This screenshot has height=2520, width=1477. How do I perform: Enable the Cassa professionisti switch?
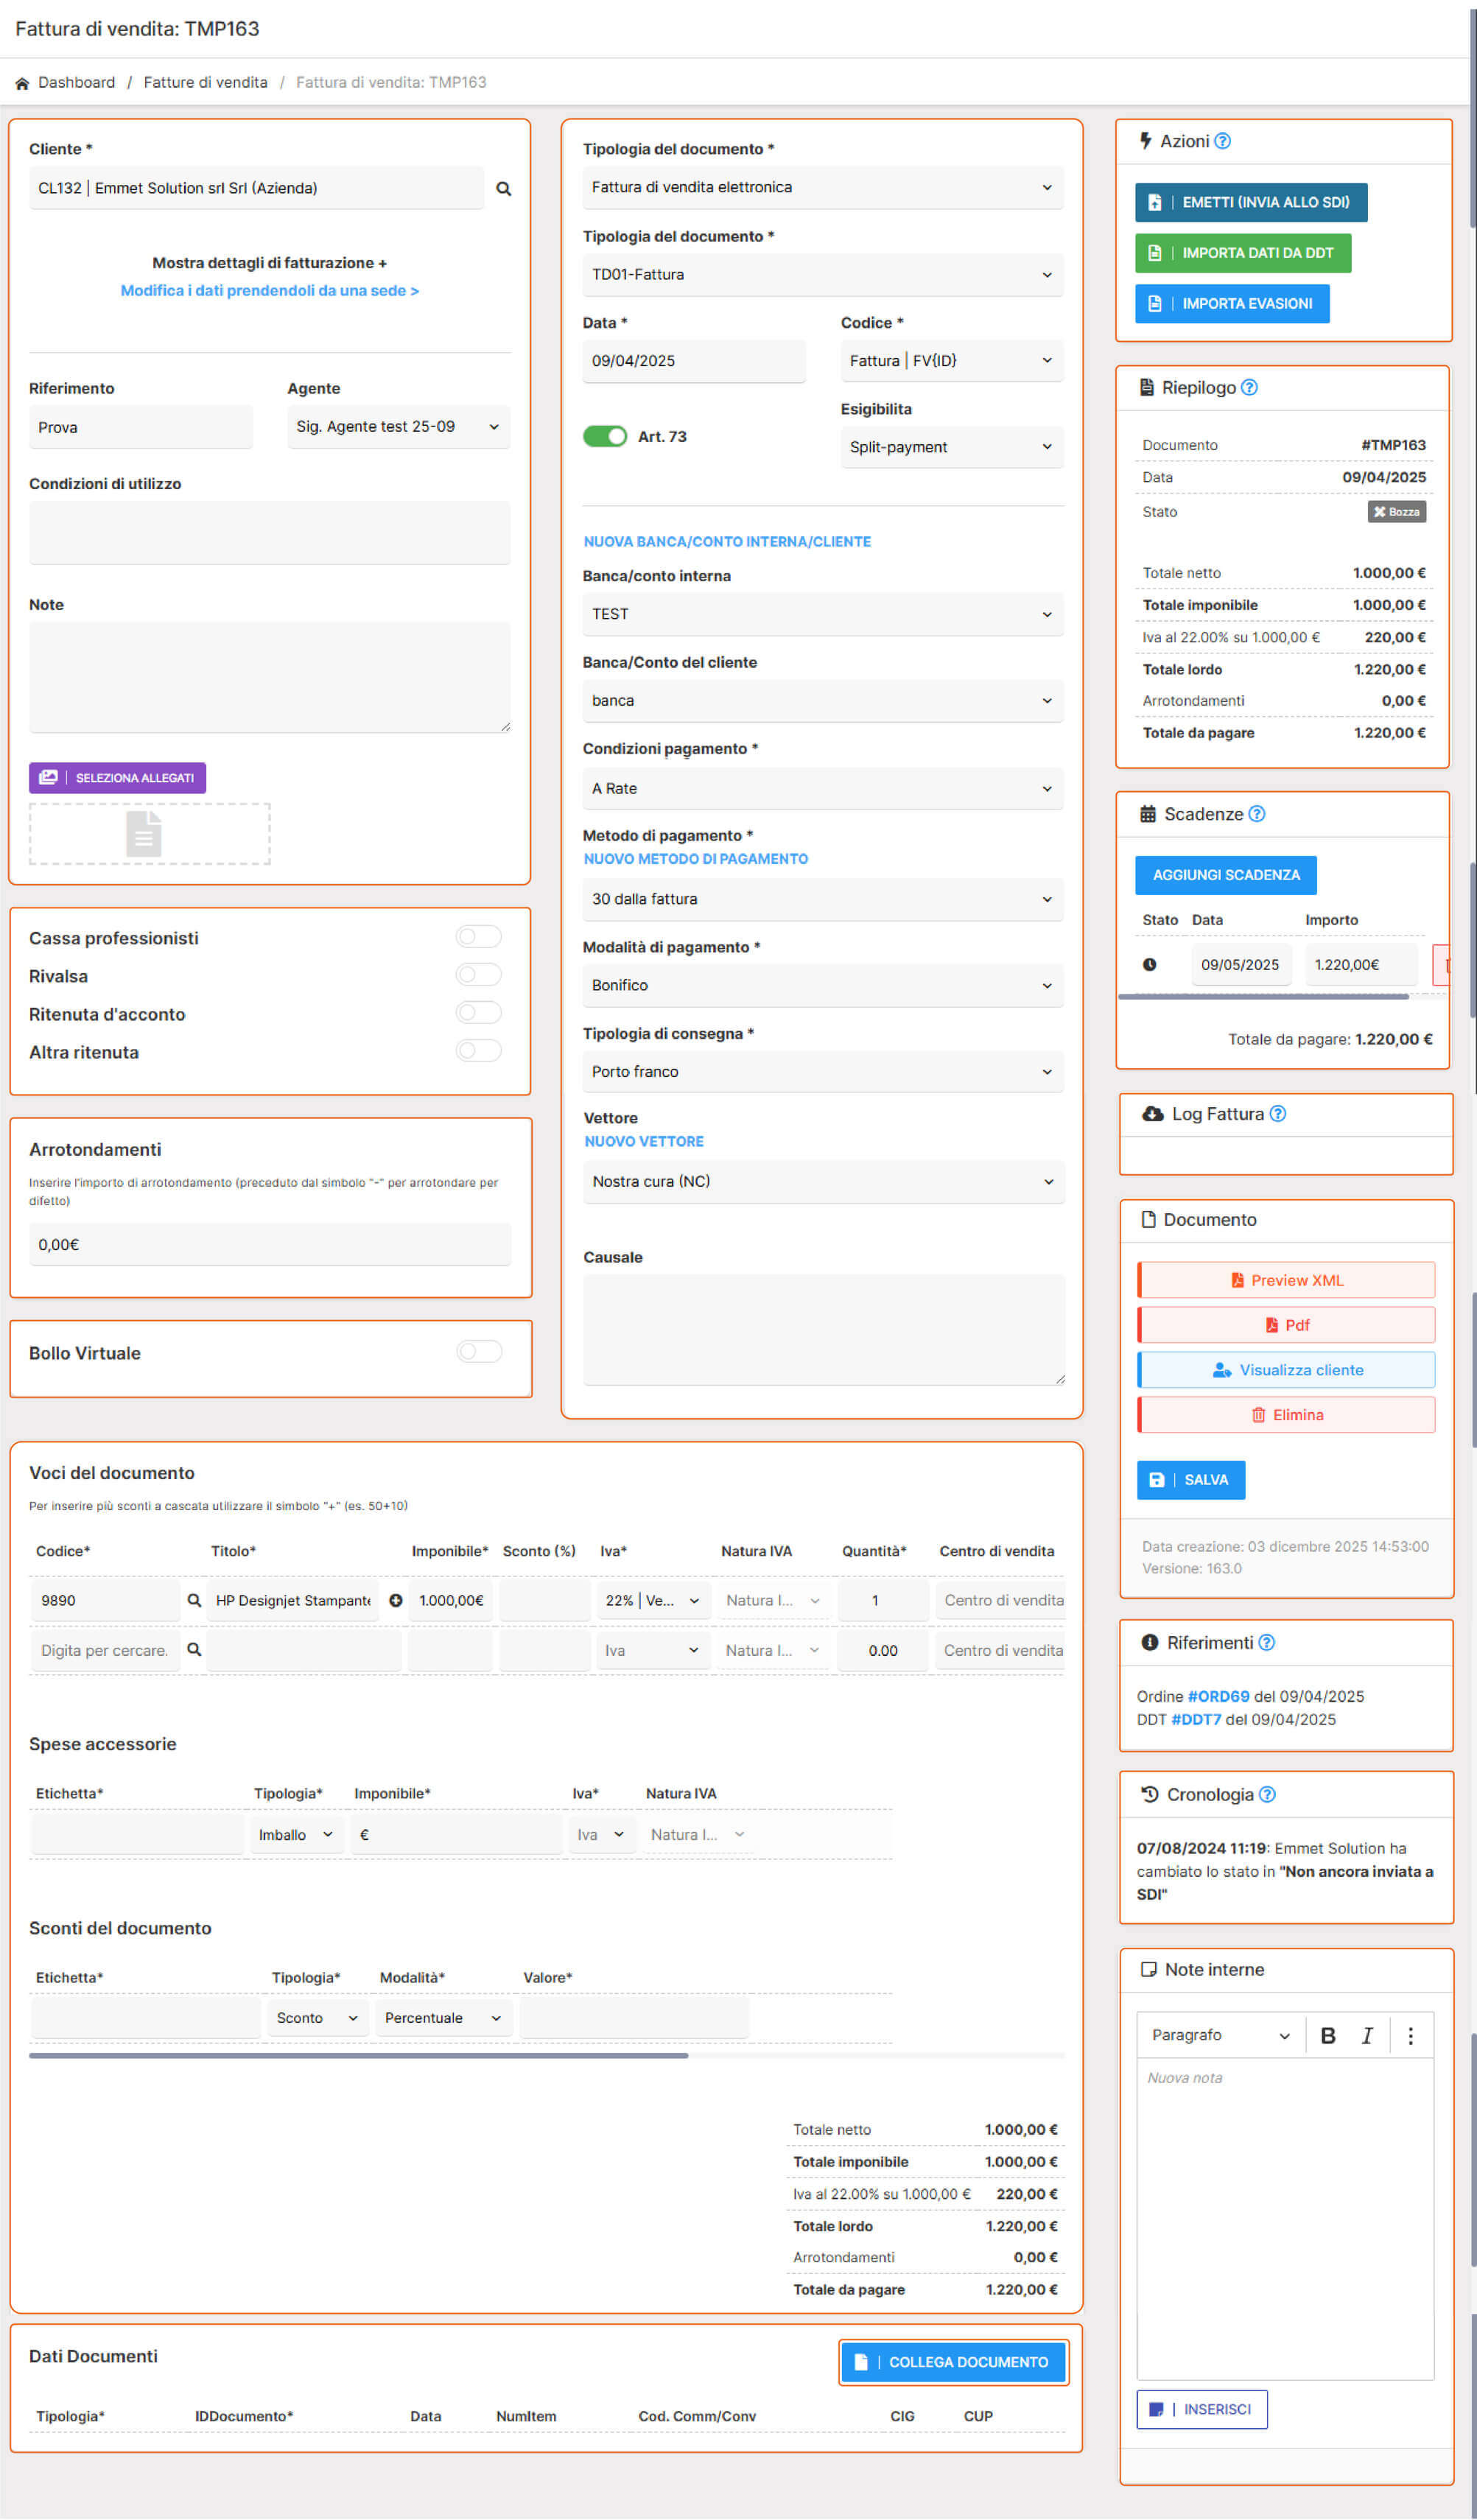pyautogui.click(x=478, y=937)
